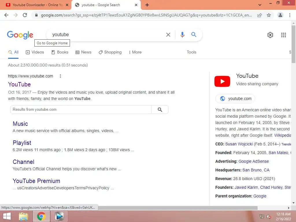Image resolution: width=296 pixels, height=222 pixels.
Task: Open the Chrome profile avatar icon
Action: click(280, 15)
